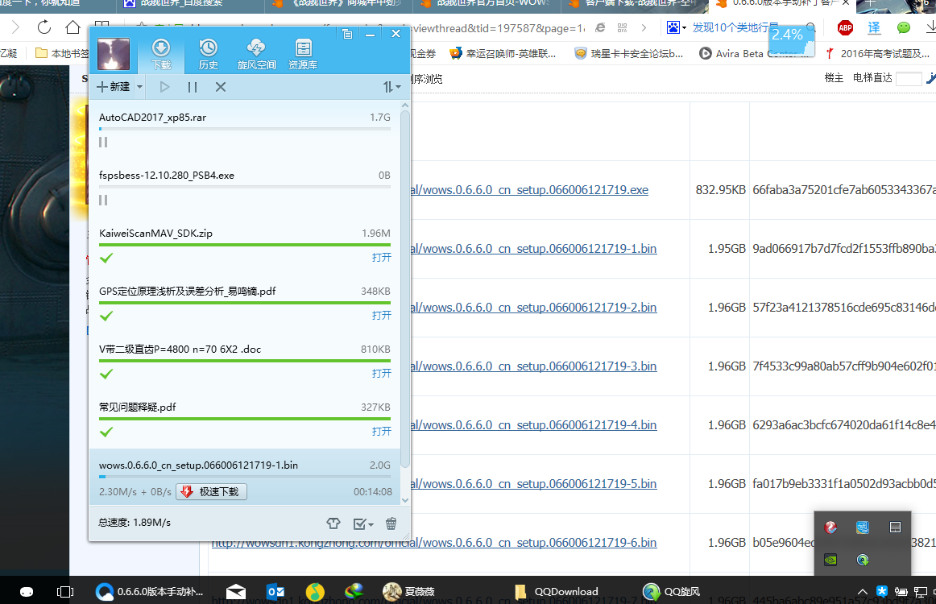Viewport: 936px width, 604px height.
Task: Open the 幸运召唤师-英雄联 bookmark
Action: [x=503, y=53]
